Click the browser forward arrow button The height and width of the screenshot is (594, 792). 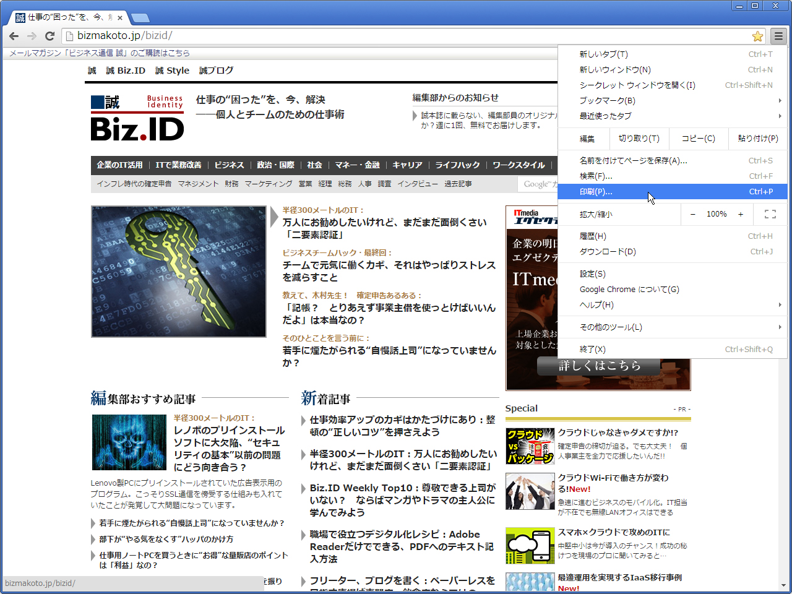click(x=32, y=36)
